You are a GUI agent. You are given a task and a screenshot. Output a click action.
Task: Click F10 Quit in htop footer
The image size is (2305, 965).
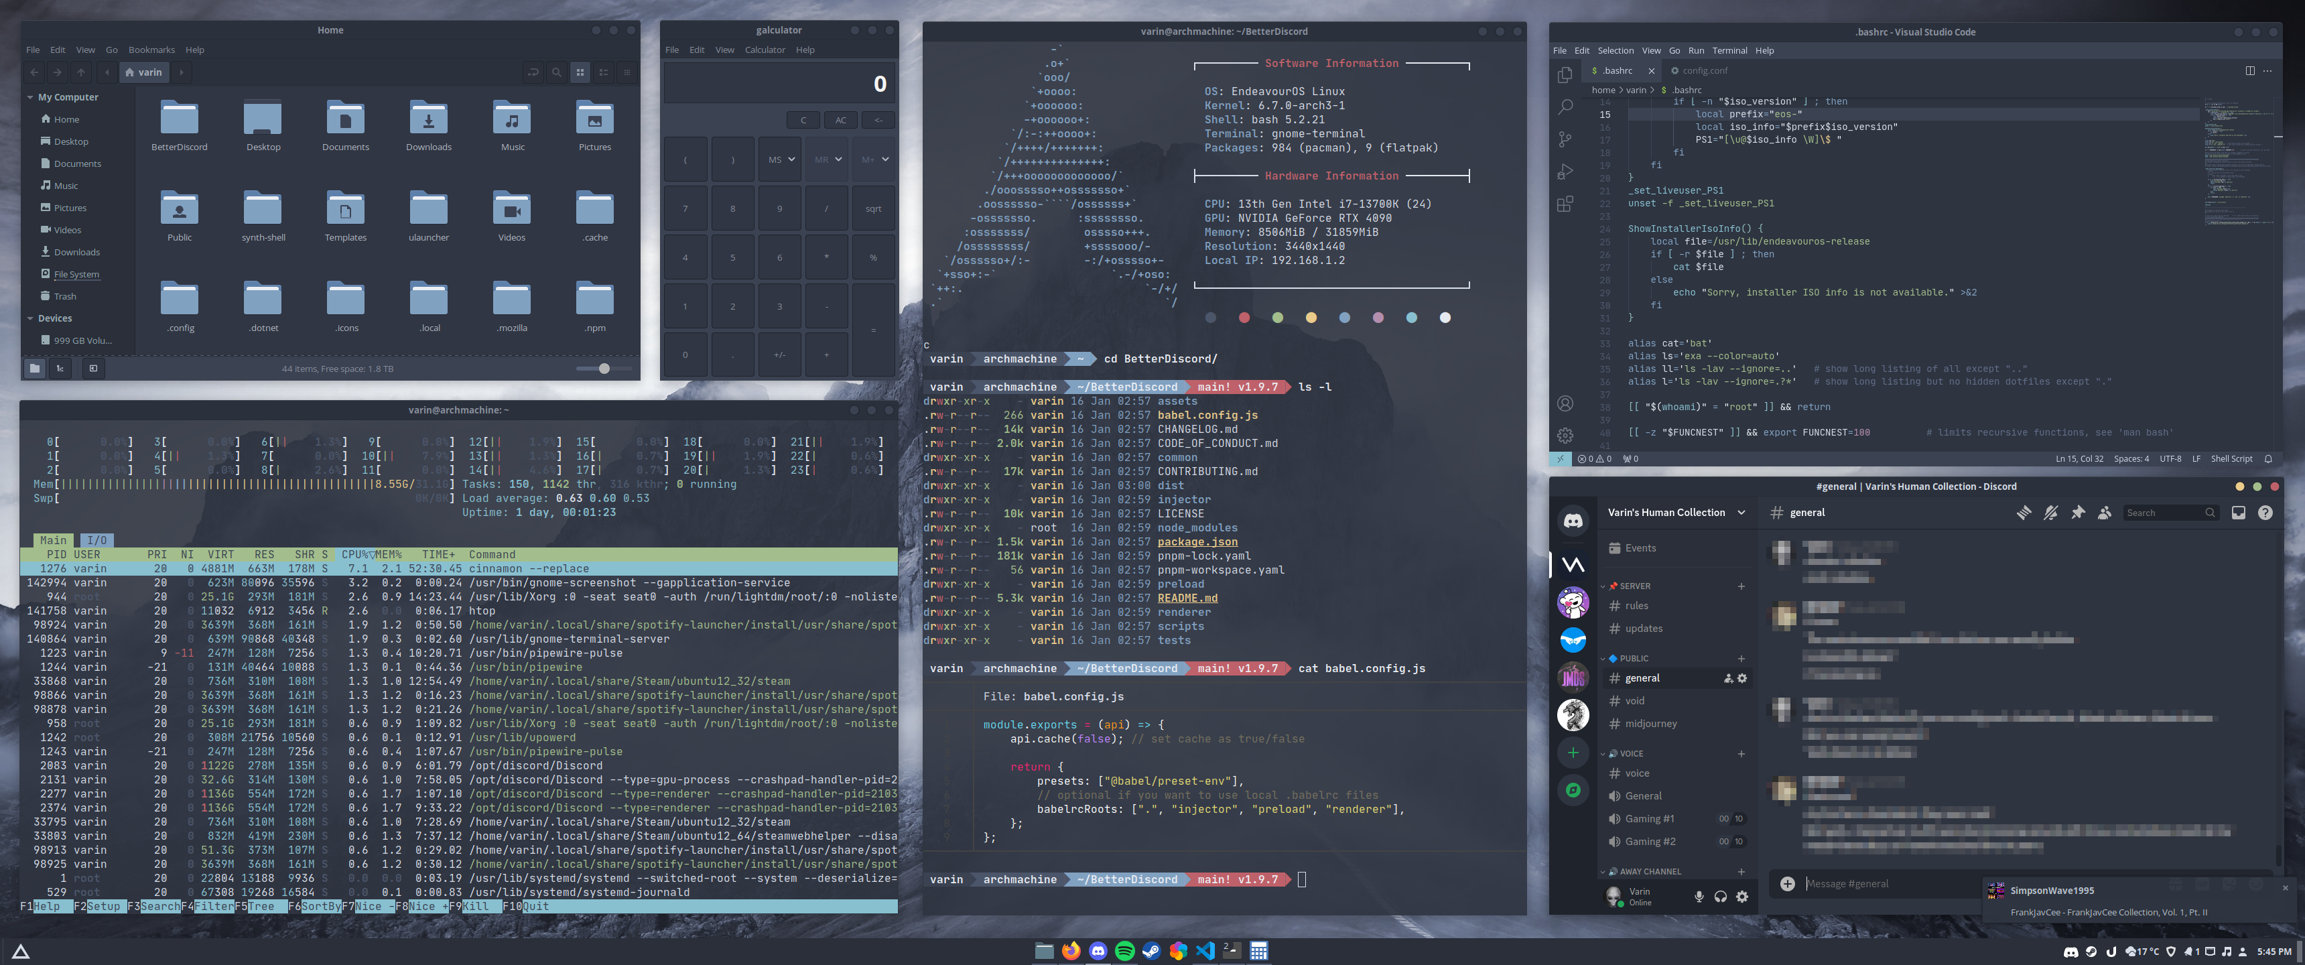pyautogui.click(x=526, y=906)
